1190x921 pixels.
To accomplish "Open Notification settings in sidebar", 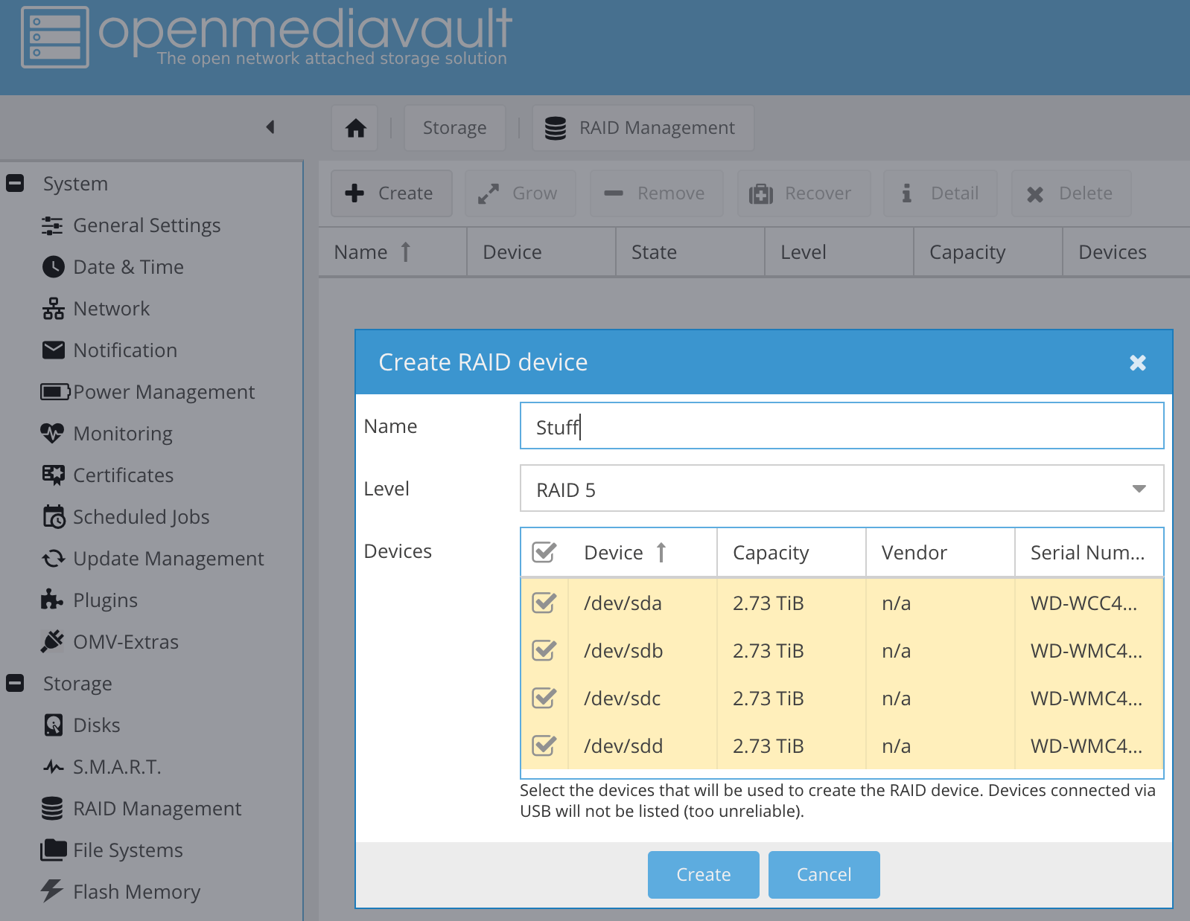I will point(125,350).
